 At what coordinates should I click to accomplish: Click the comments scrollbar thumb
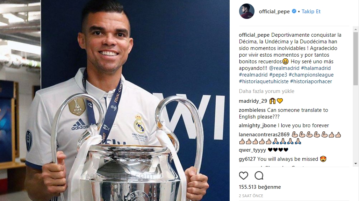coord(356,58)
